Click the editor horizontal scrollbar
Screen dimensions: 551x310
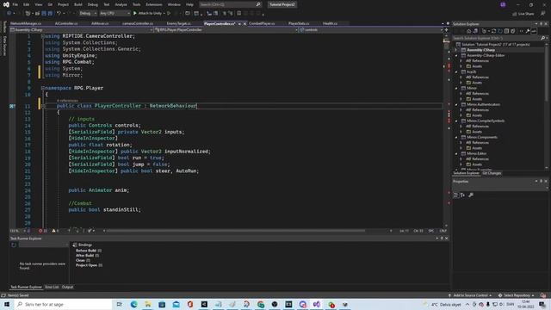(x=235, y=231)
